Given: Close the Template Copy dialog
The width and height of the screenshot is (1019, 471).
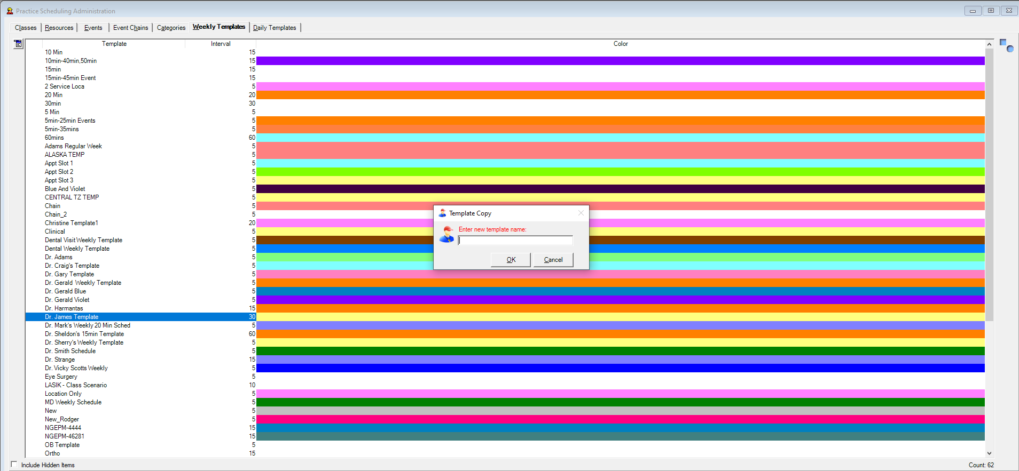Looking at the screenshot, I should click(x=581, y=213).
